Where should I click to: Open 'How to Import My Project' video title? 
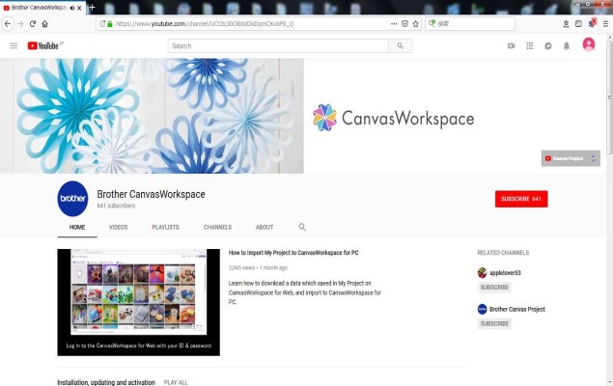pyautogui.click(x=293, y=253)
